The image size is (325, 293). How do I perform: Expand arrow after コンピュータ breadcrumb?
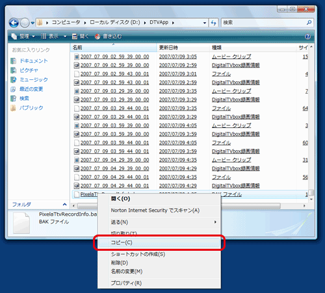pyautogui.click(x=85, y=23)
